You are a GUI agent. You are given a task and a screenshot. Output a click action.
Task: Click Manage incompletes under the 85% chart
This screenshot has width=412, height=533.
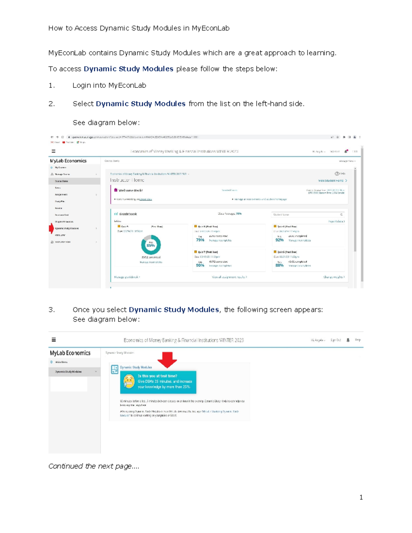tap(151, 262)
